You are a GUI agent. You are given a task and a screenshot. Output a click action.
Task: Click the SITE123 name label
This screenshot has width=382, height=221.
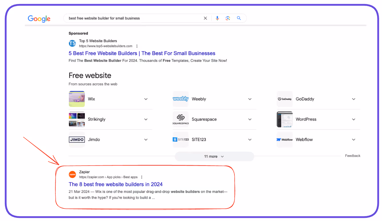click(199, 140)
